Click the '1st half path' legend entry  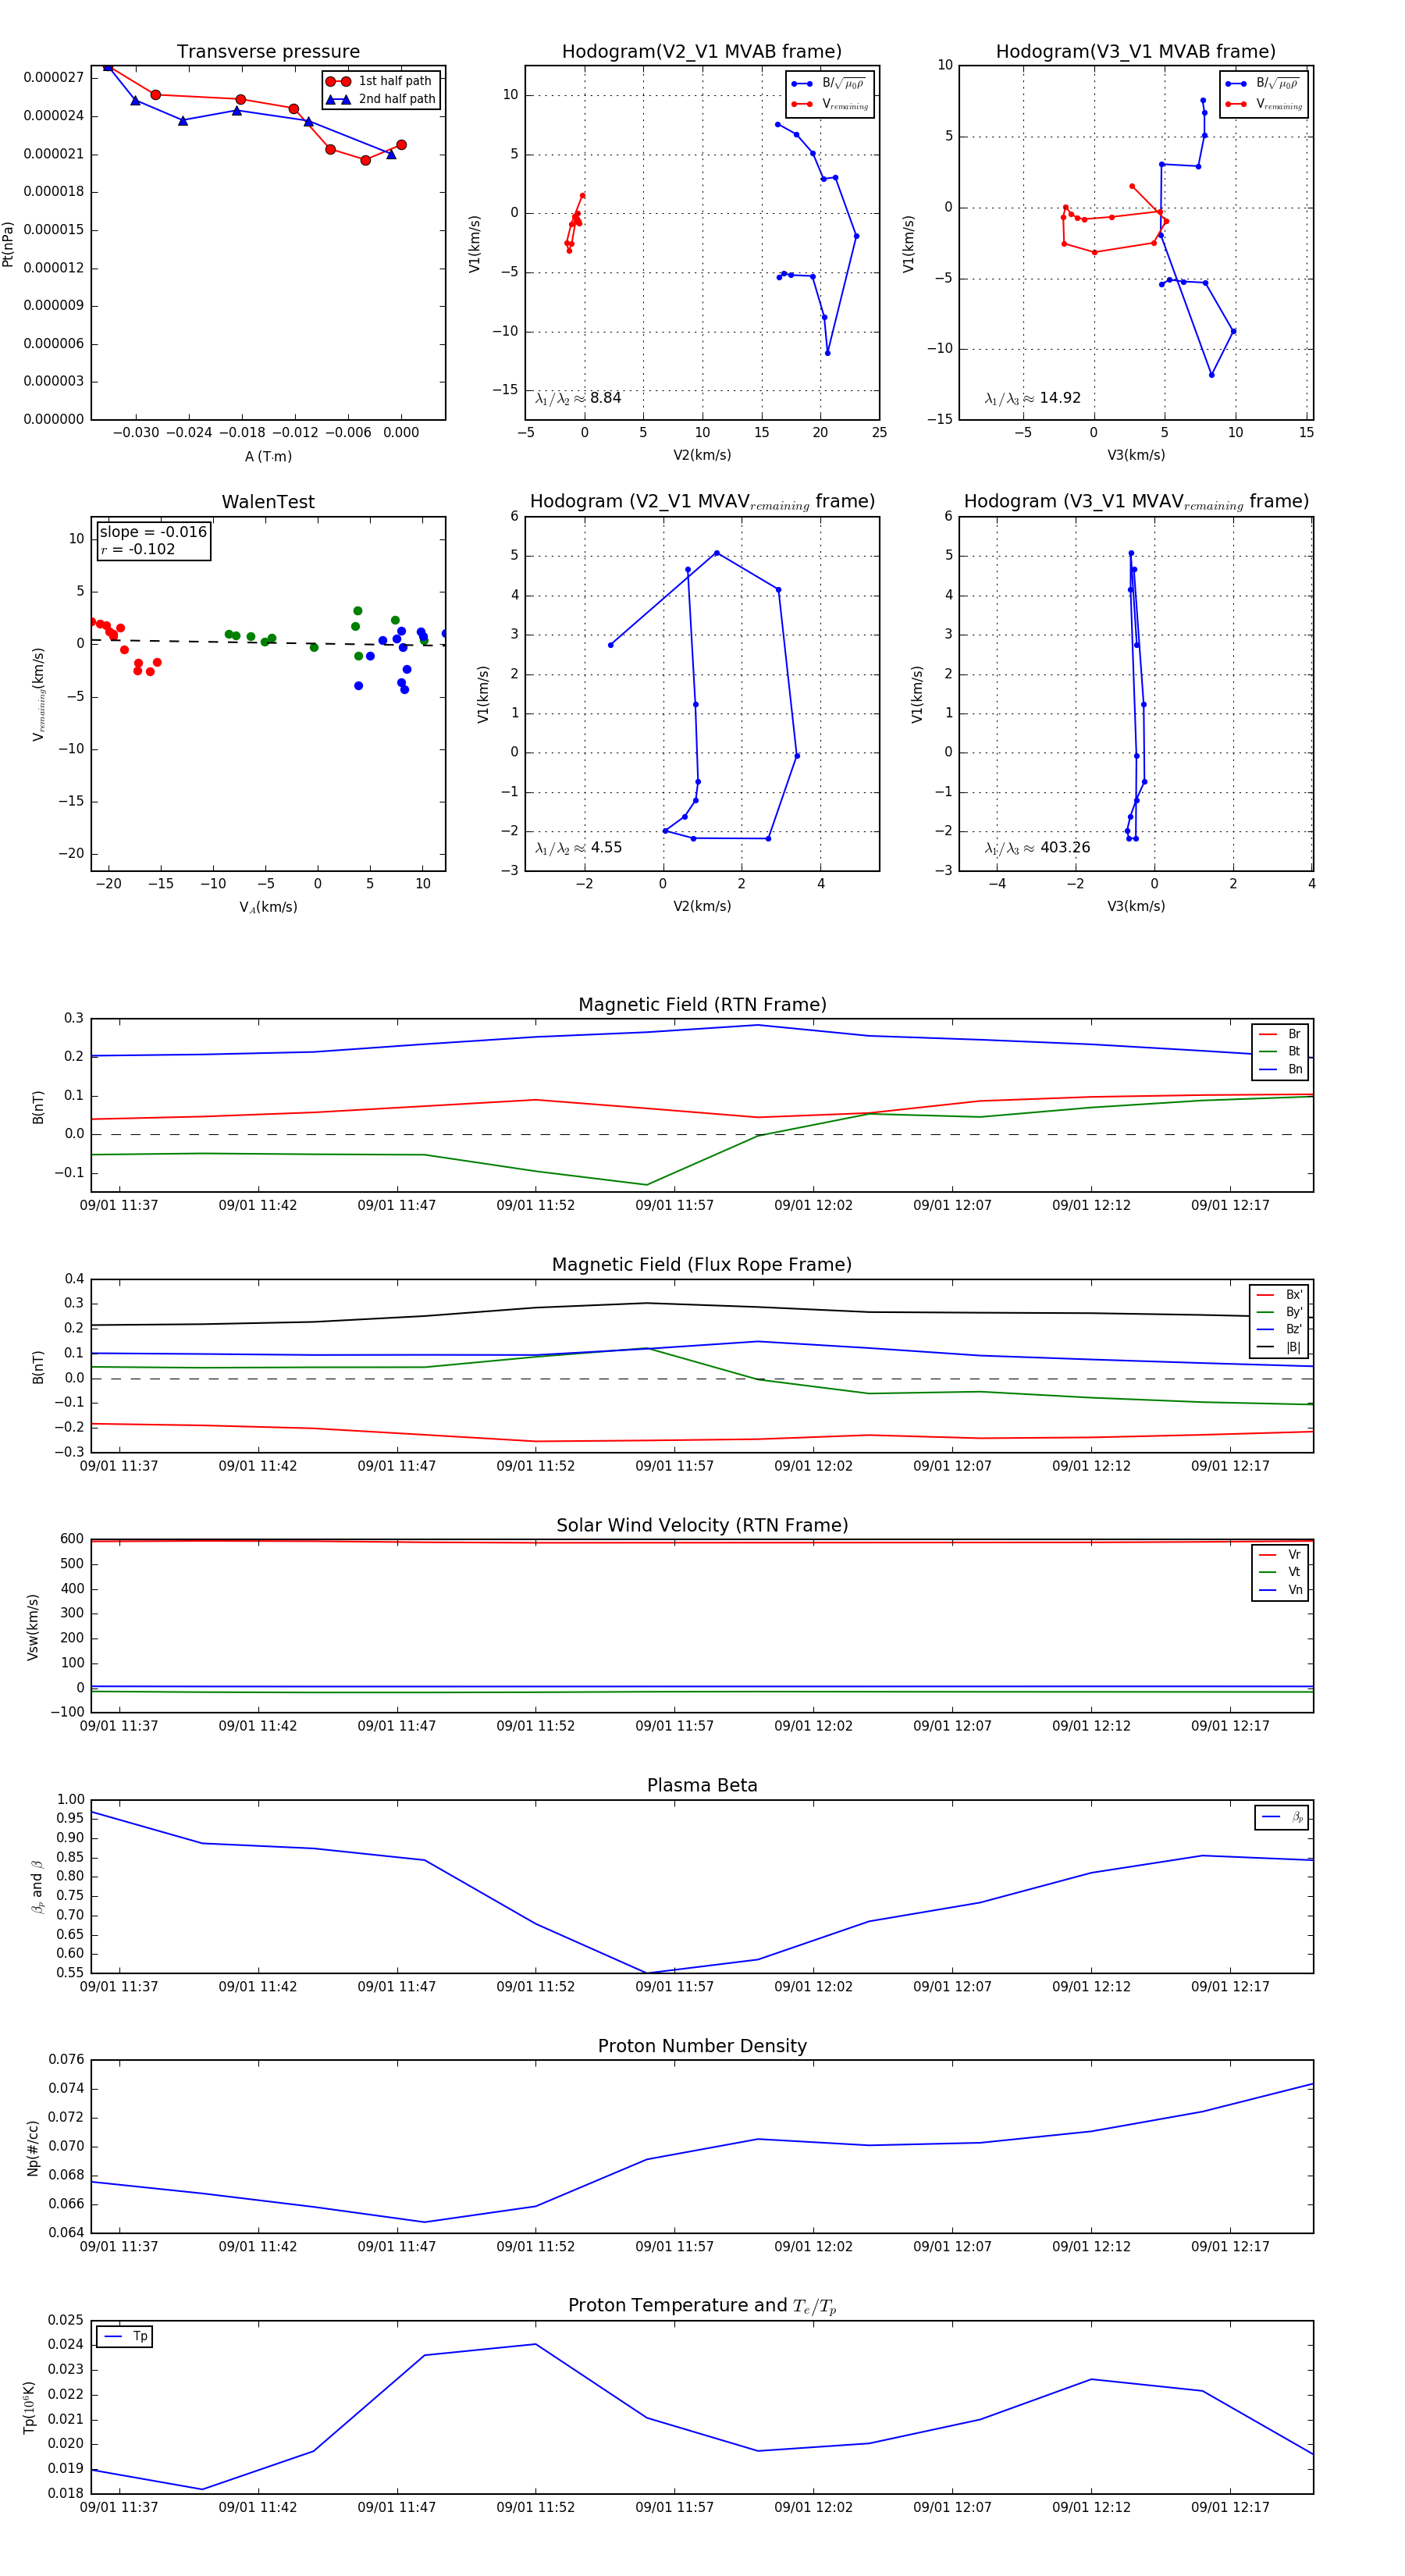click(x=379, y=81)
